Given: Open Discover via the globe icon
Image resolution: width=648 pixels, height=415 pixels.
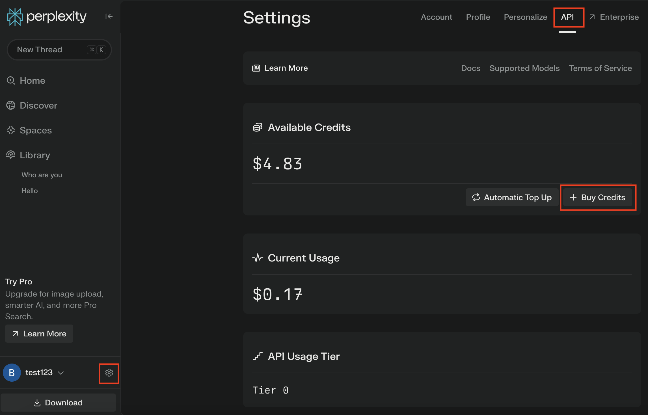Looking at the screenshot, I should point(11,105).
